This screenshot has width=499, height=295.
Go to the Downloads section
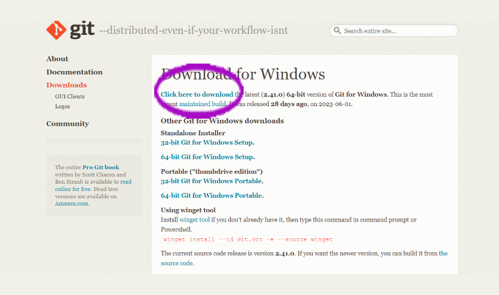click(x=67, y=85)
